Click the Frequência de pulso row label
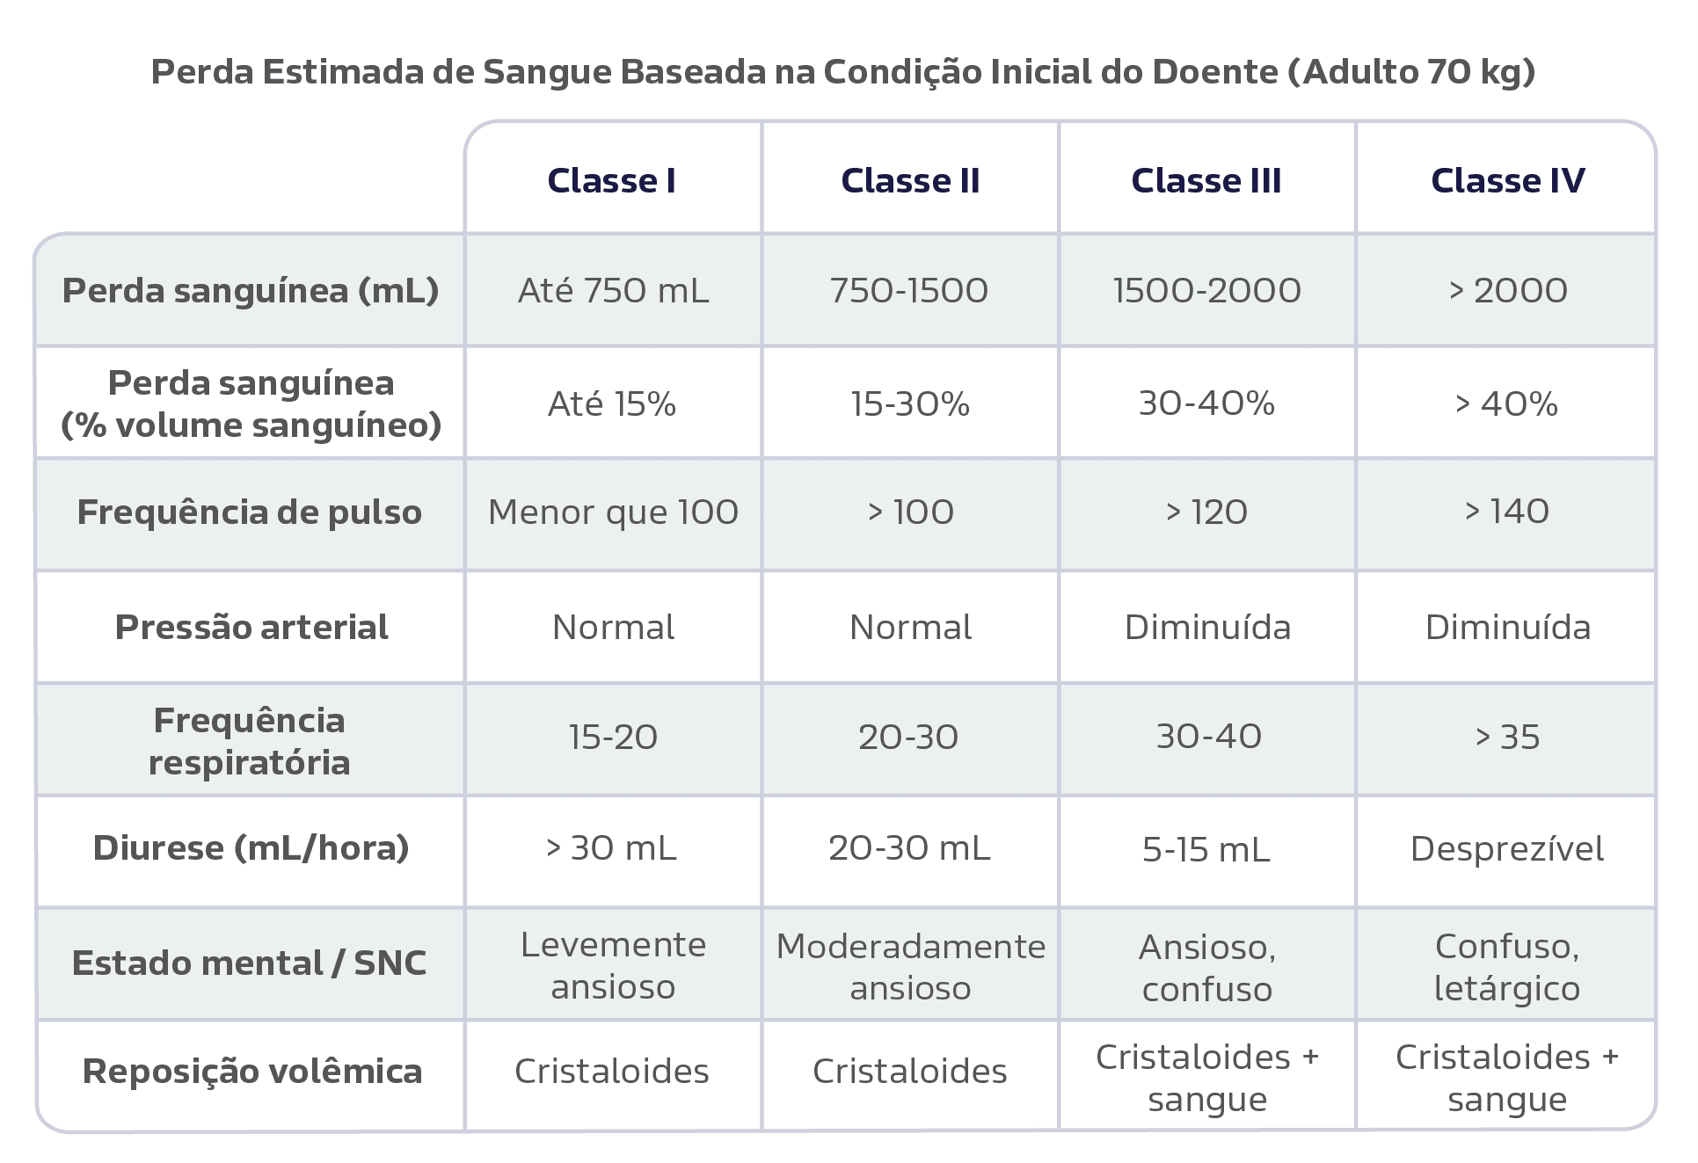 (250, 512)
